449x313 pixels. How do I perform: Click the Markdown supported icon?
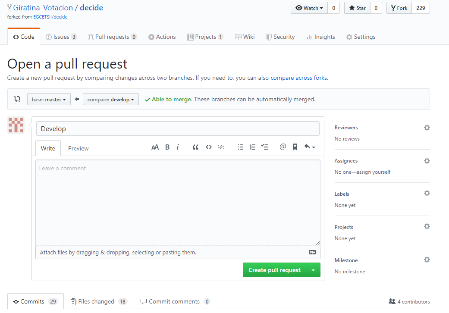312,252
